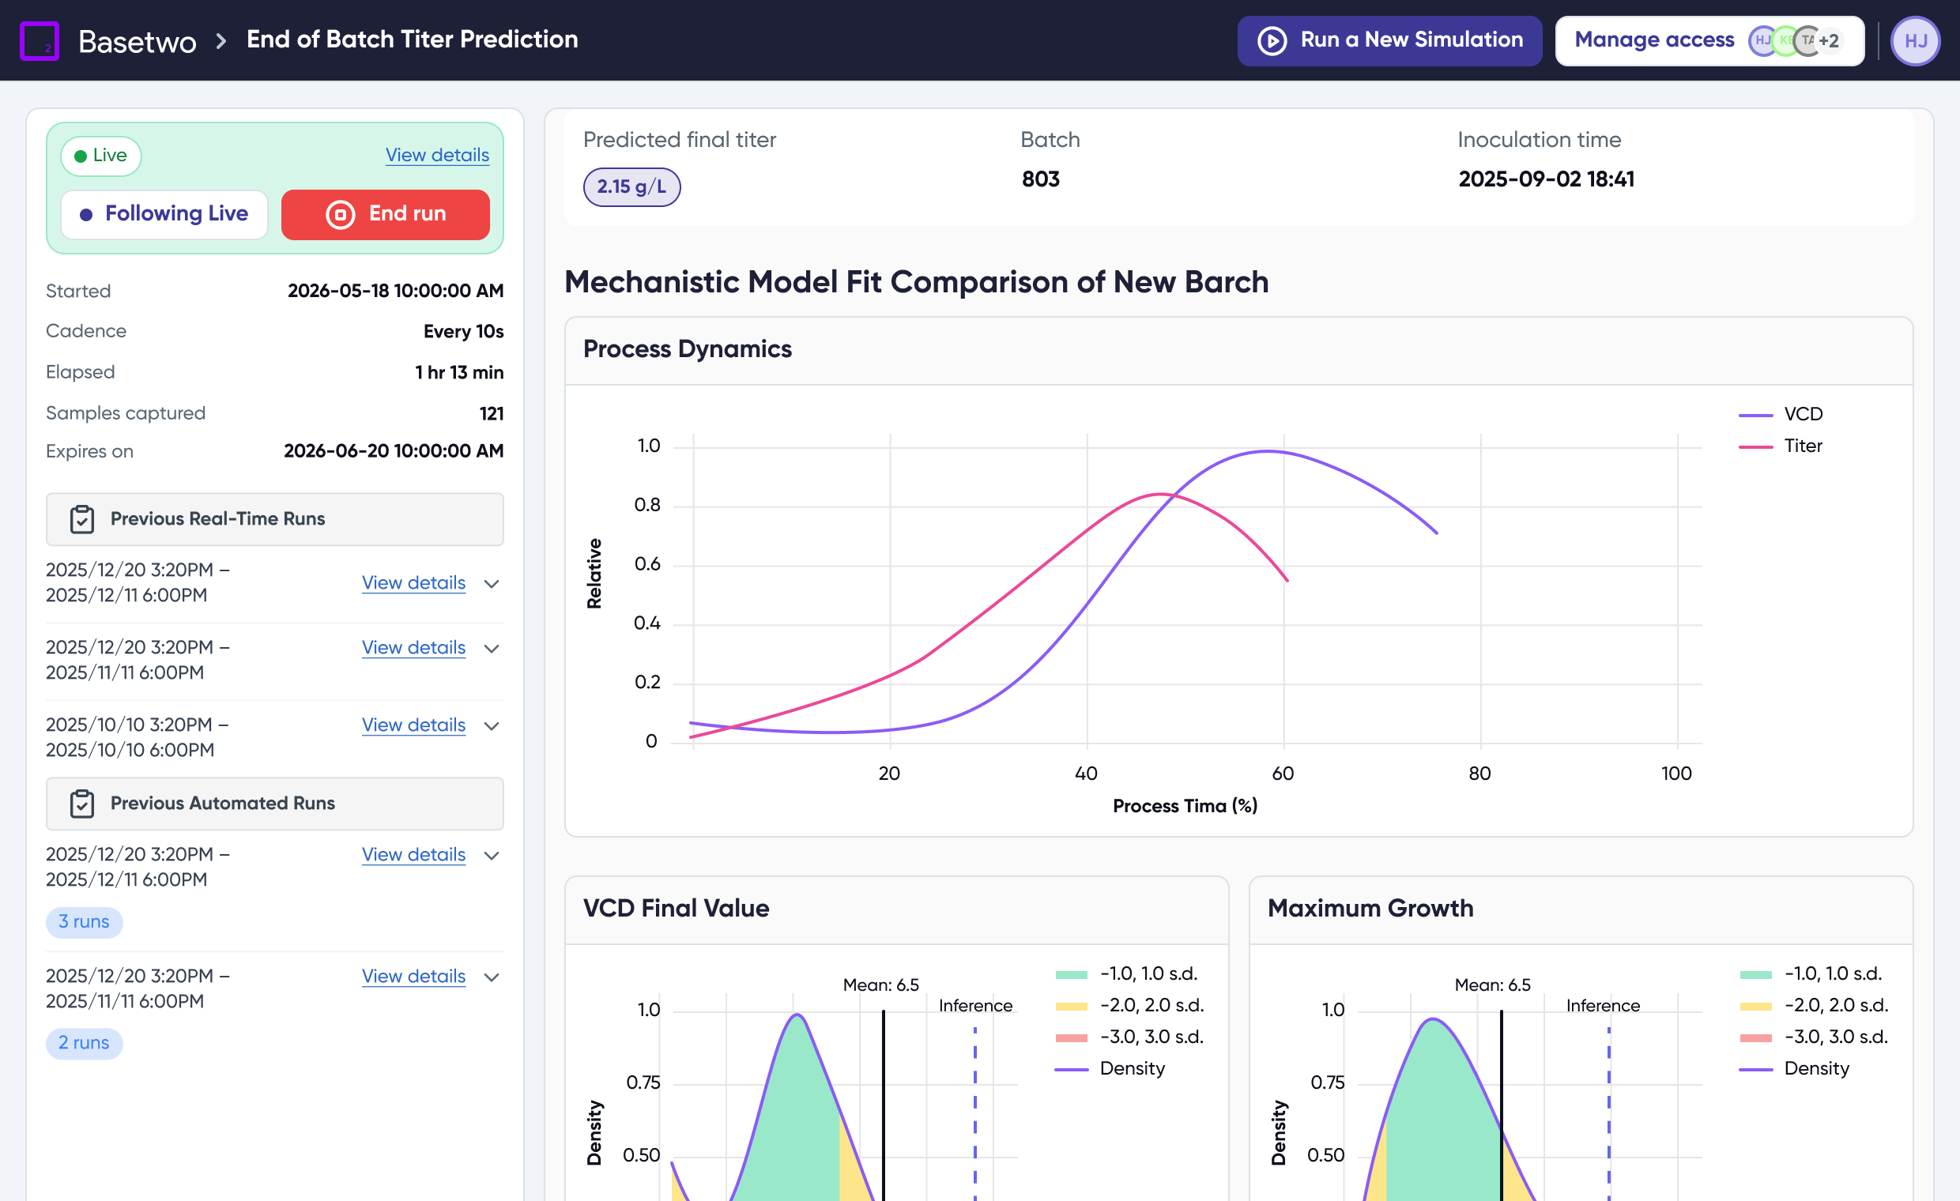Open the HJ user profile avatar
The width and height of the screenshot is (1960, 1201).
1916,40
